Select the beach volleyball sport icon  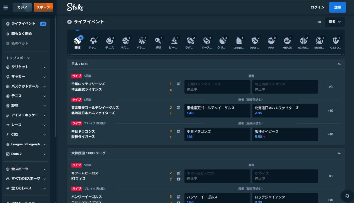click(174, 42)
